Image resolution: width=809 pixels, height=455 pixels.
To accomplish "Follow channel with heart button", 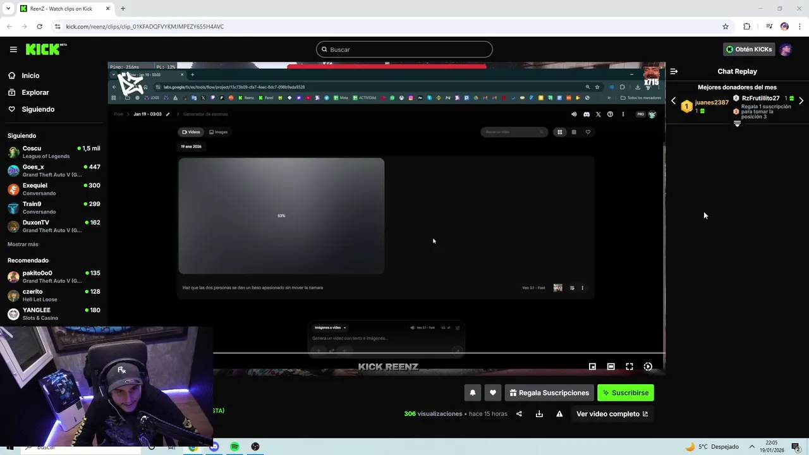I will click(493, 392).
